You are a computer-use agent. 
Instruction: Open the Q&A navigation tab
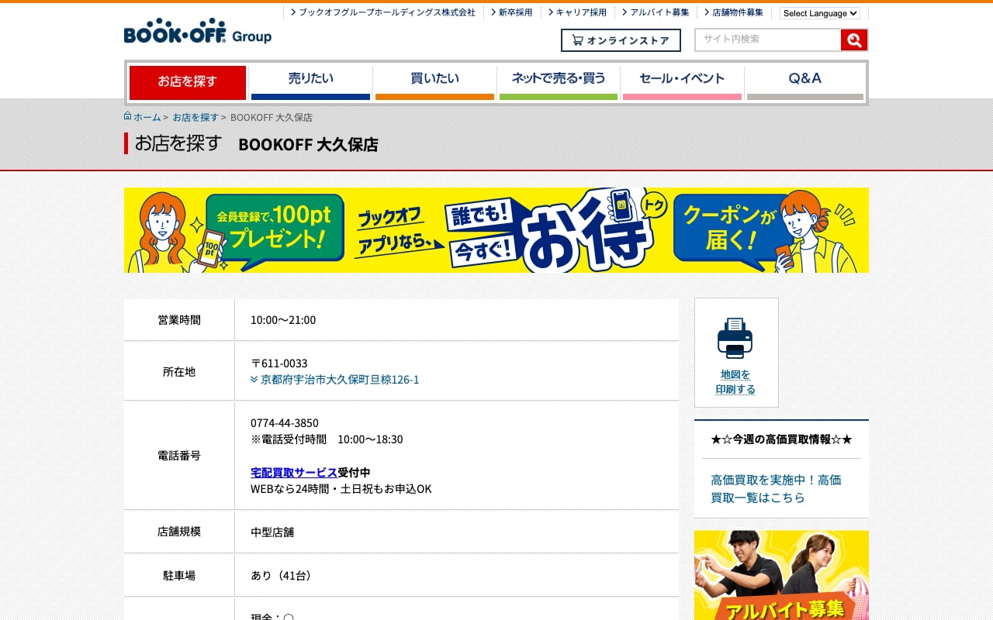pyautogui.click(x=805, y=82)
